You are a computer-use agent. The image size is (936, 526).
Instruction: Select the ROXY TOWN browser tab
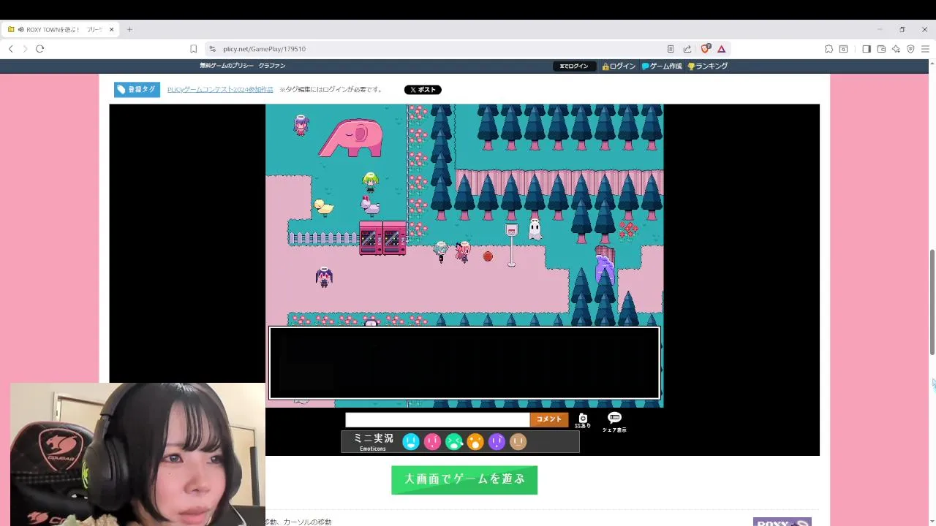click(60, 29)
